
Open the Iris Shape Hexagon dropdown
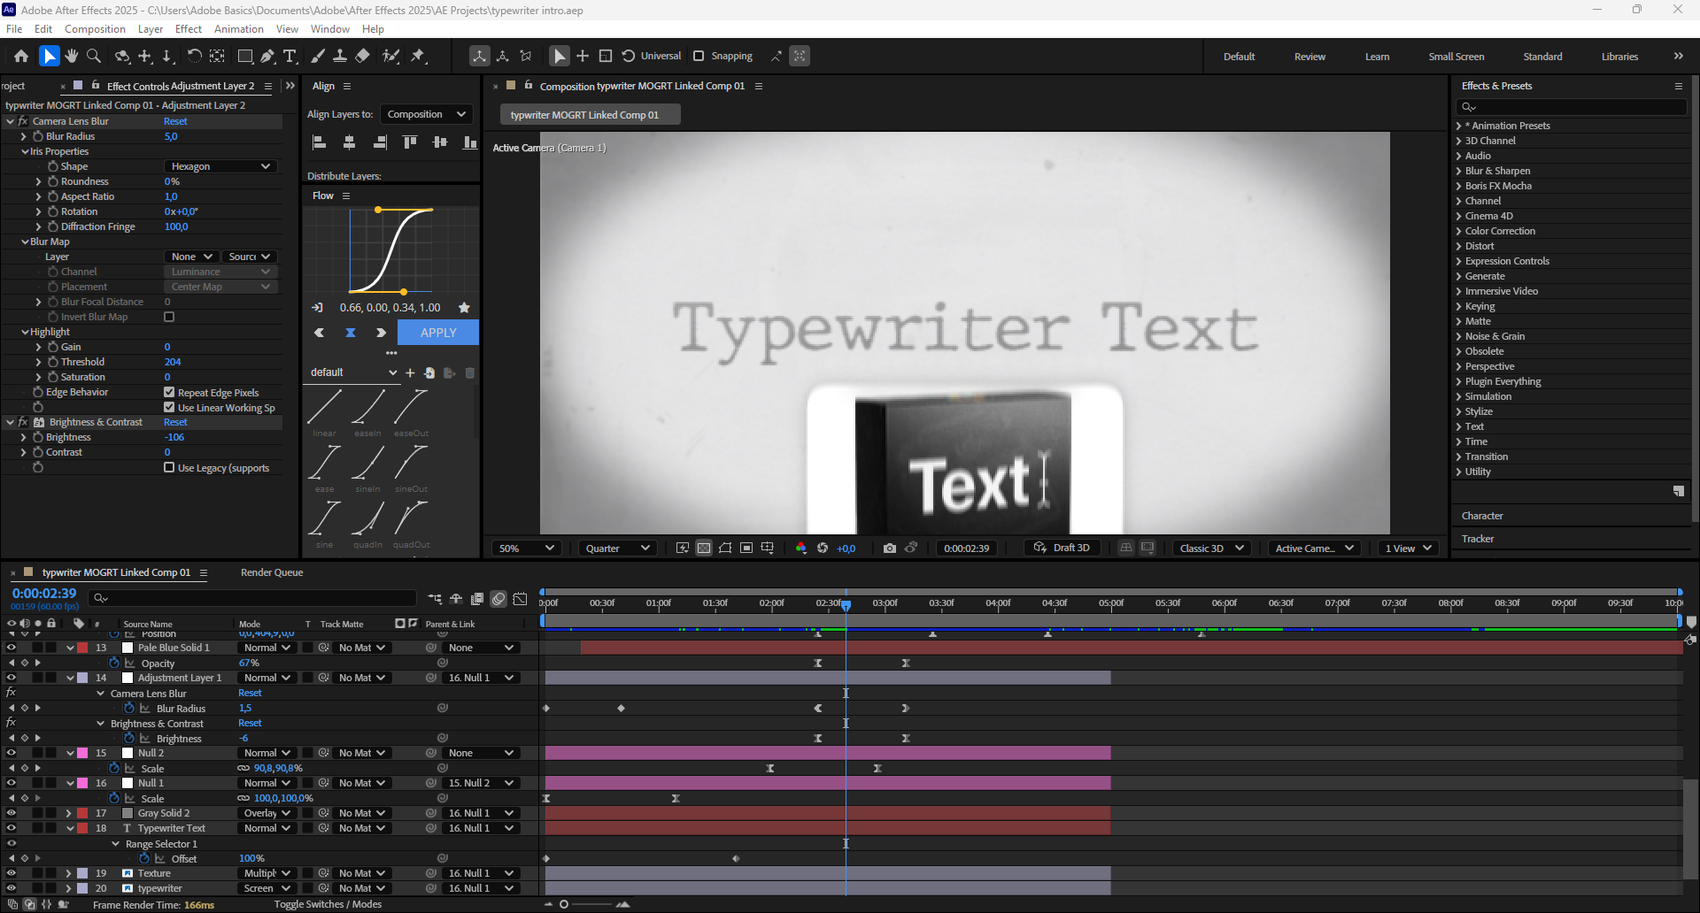(220, 166)
